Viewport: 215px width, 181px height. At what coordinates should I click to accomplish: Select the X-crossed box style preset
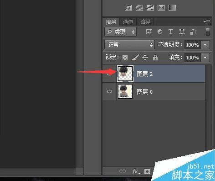pyautogui.click(x=161, y=7)
